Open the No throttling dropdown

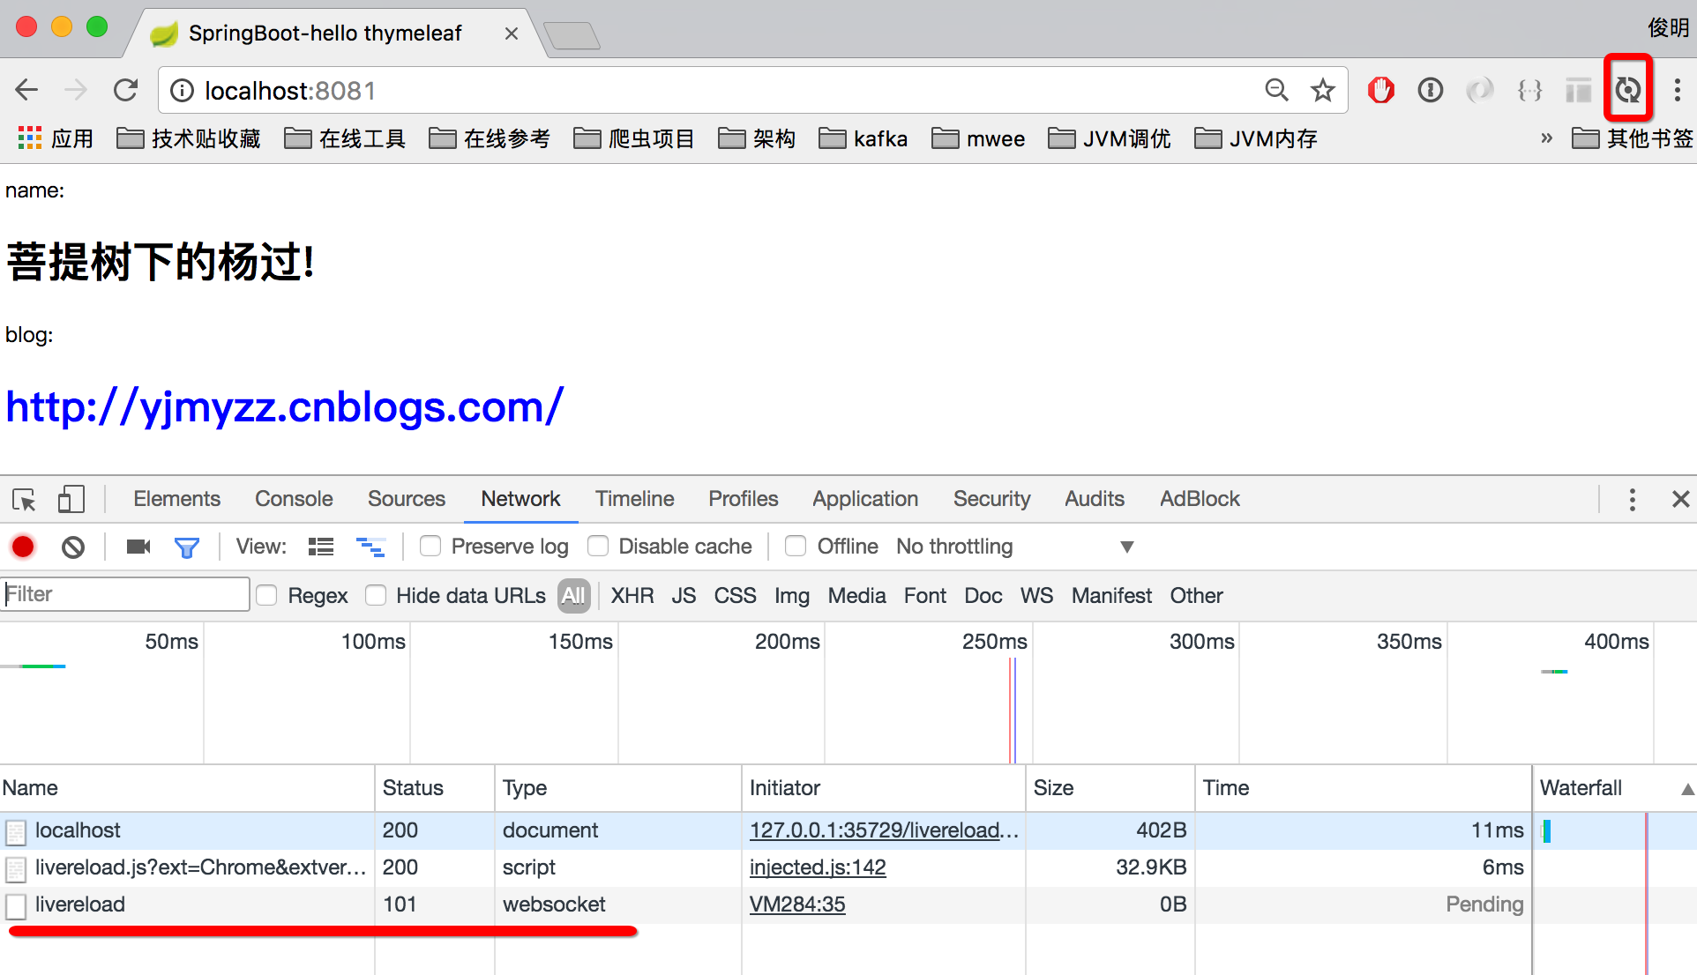1014,547
